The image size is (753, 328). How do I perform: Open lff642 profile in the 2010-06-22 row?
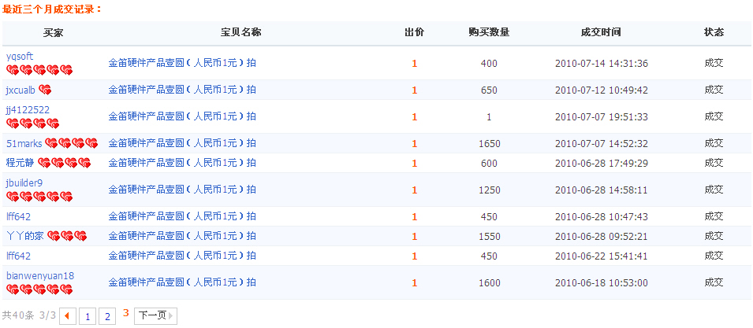click(x=19, y=256)
